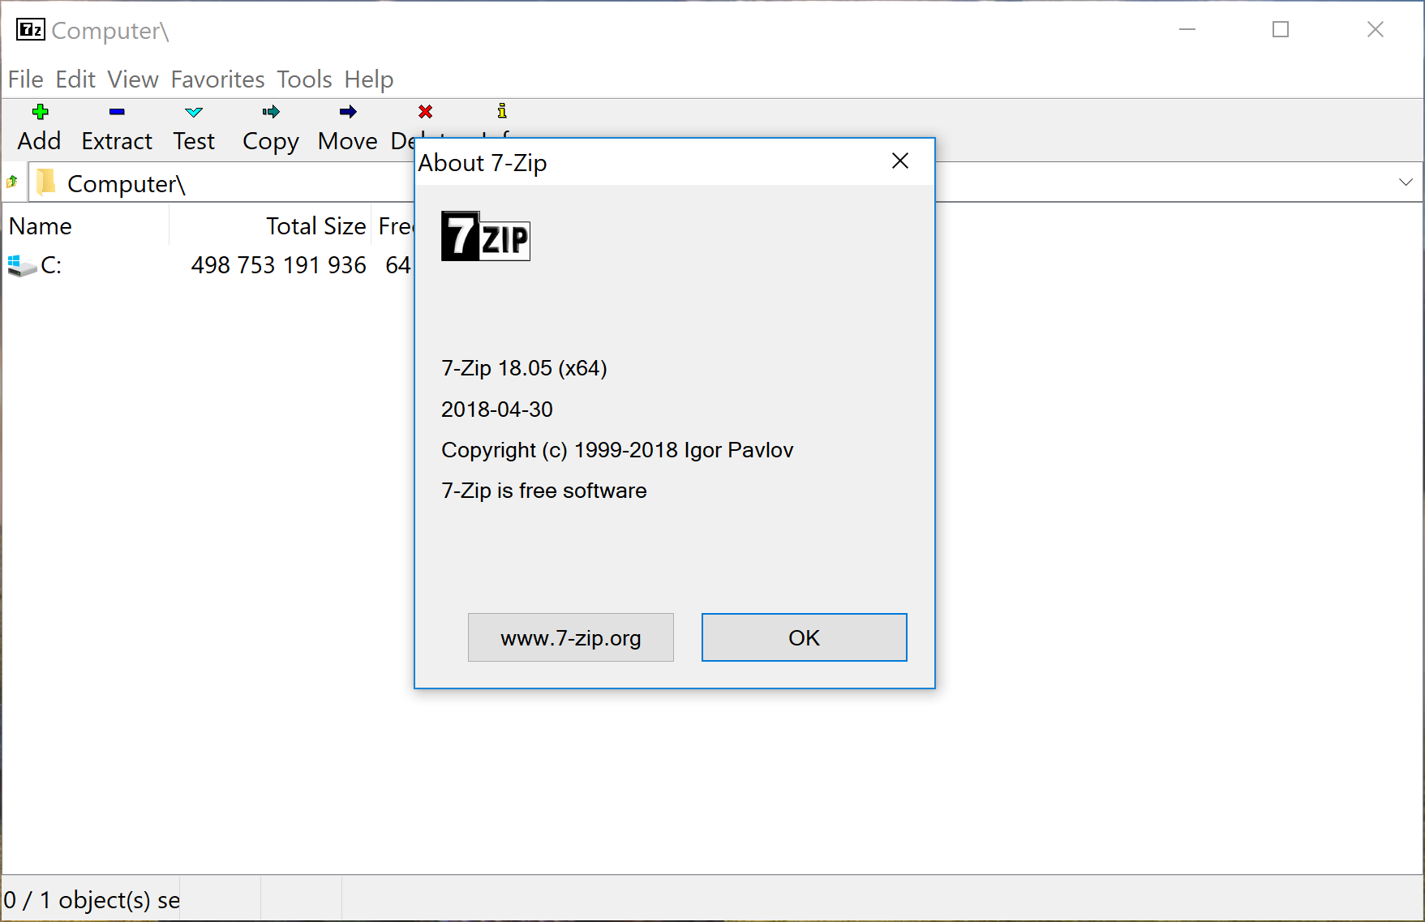Close the About 7-Zip dialog
This screenshot has width=1425, height=922.
[x=900, y=161]
